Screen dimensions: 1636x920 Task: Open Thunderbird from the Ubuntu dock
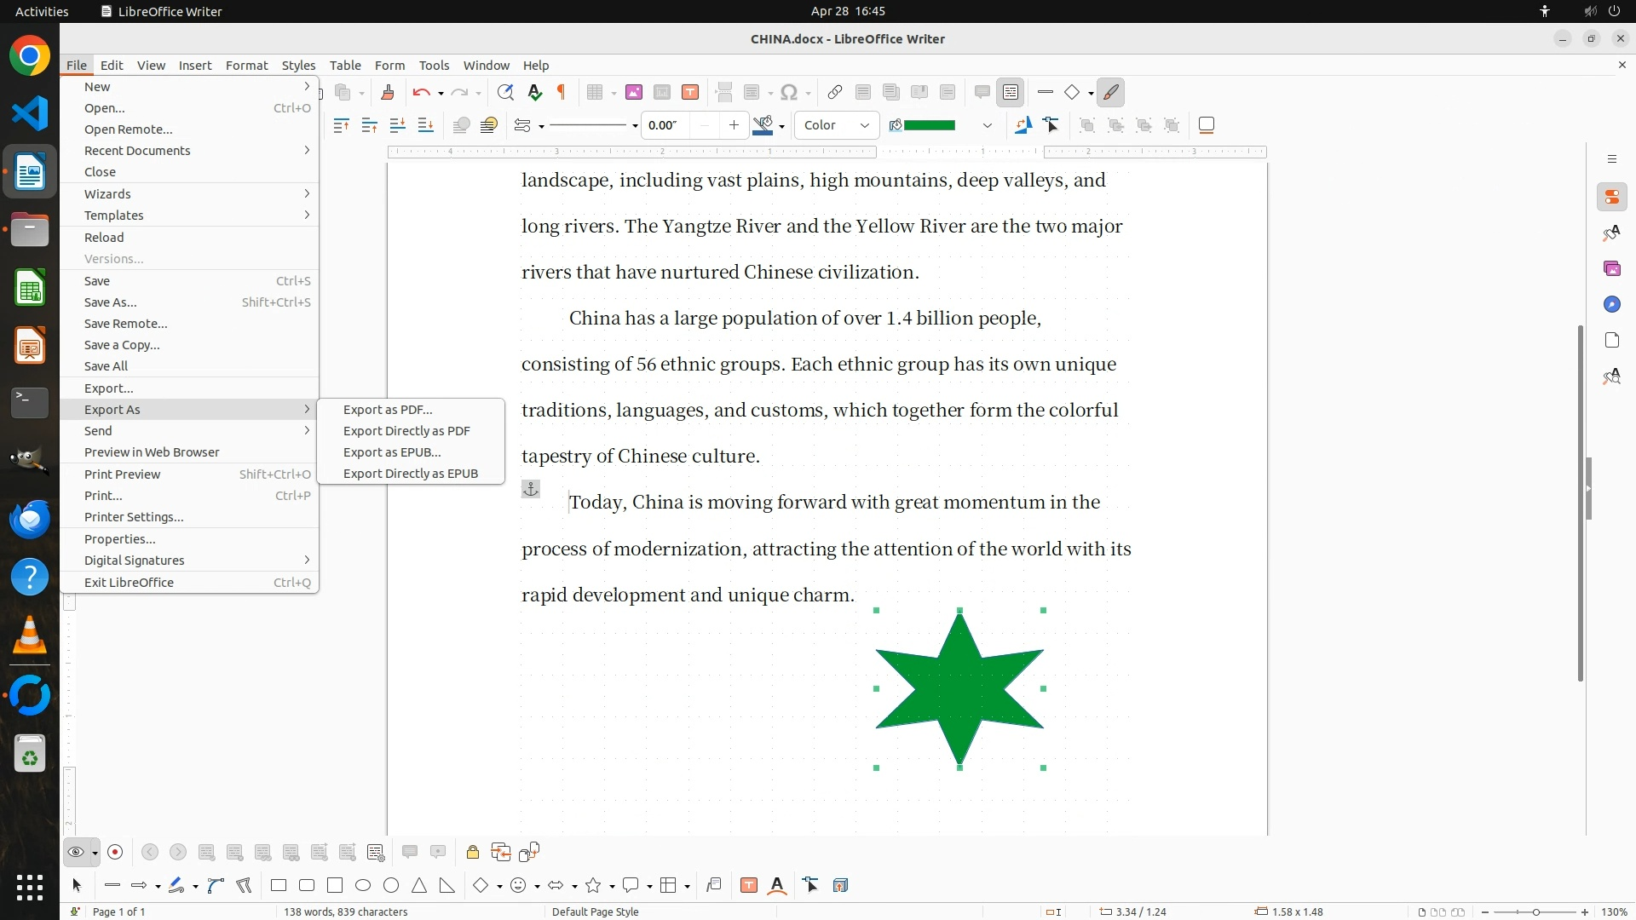point(30,519)
